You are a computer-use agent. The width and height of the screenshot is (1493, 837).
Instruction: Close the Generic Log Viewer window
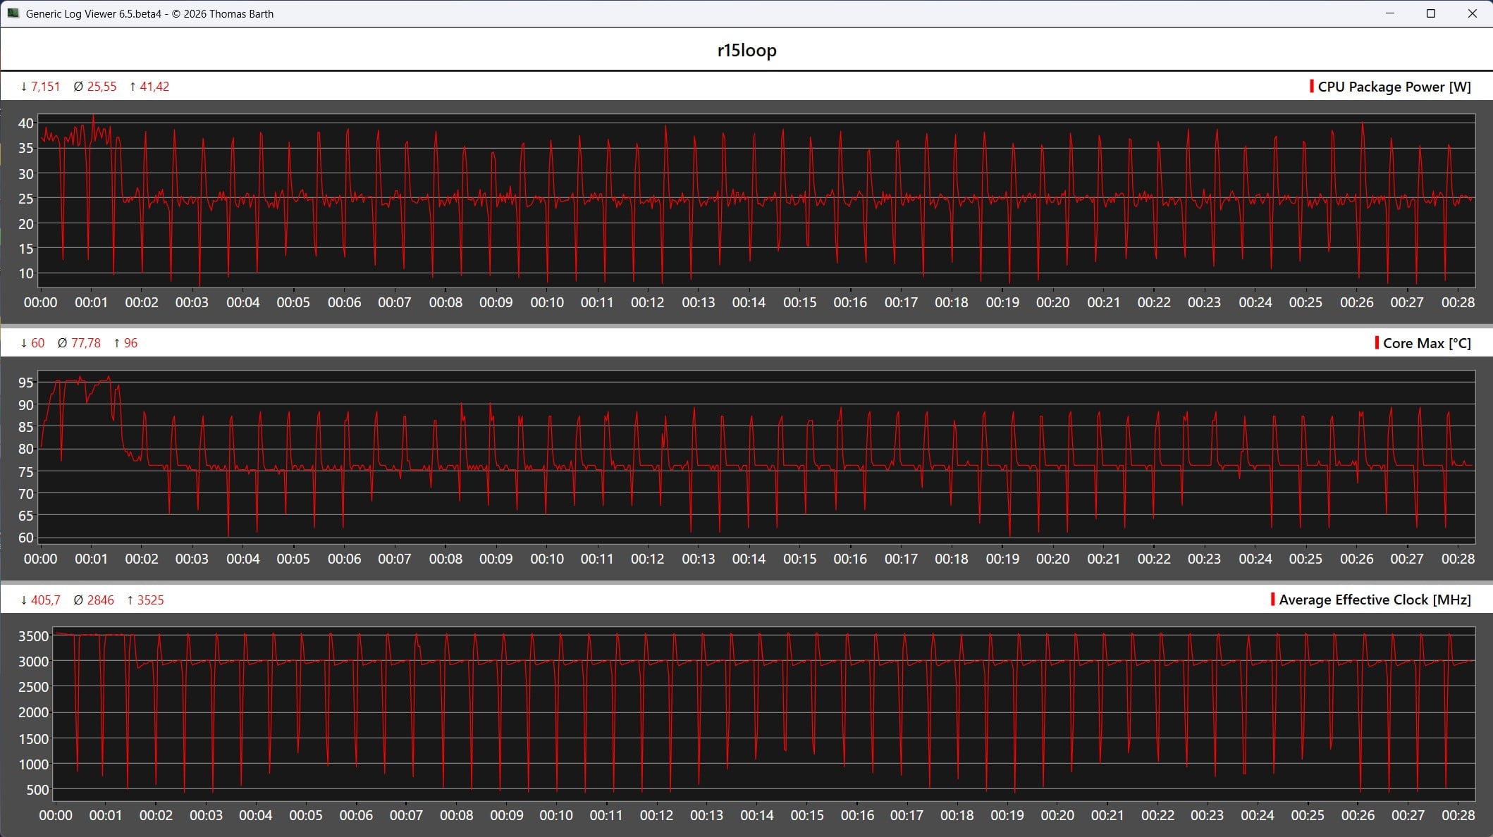click(x=1472, y=13)
